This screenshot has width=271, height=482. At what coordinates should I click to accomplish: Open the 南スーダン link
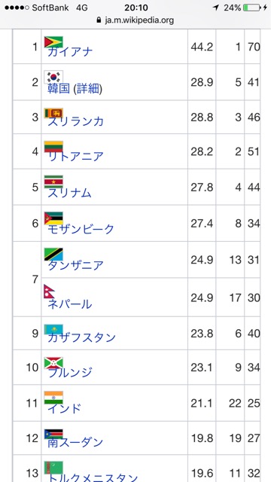pyautogui.click(x=75, y=442)
